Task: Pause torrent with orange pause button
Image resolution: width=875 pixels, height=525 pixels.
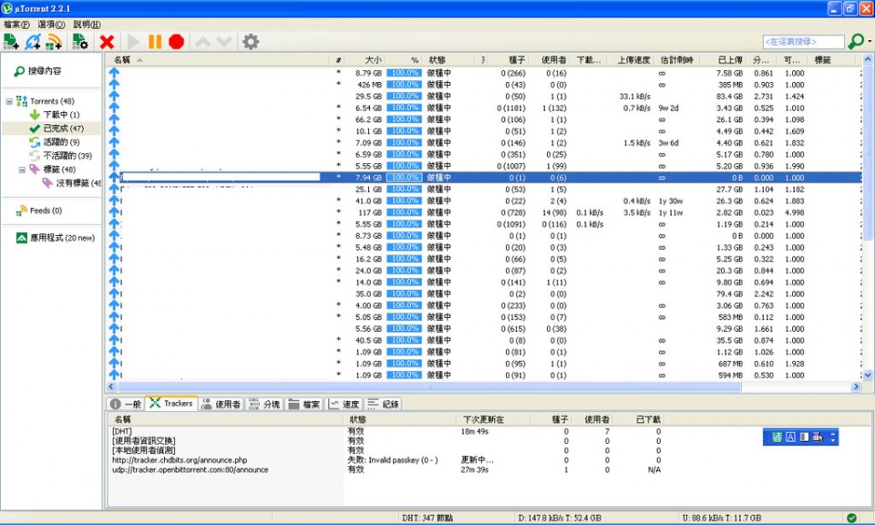Action: [x=155, y=42]
